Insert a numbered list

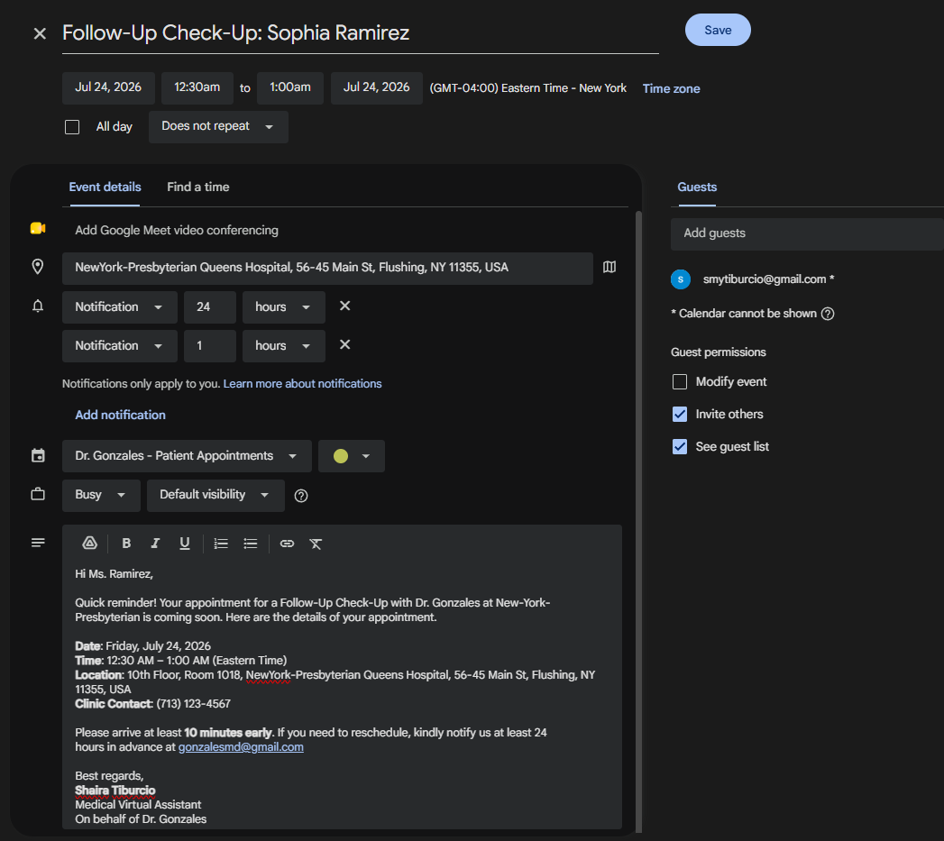(x=220, y=544)
